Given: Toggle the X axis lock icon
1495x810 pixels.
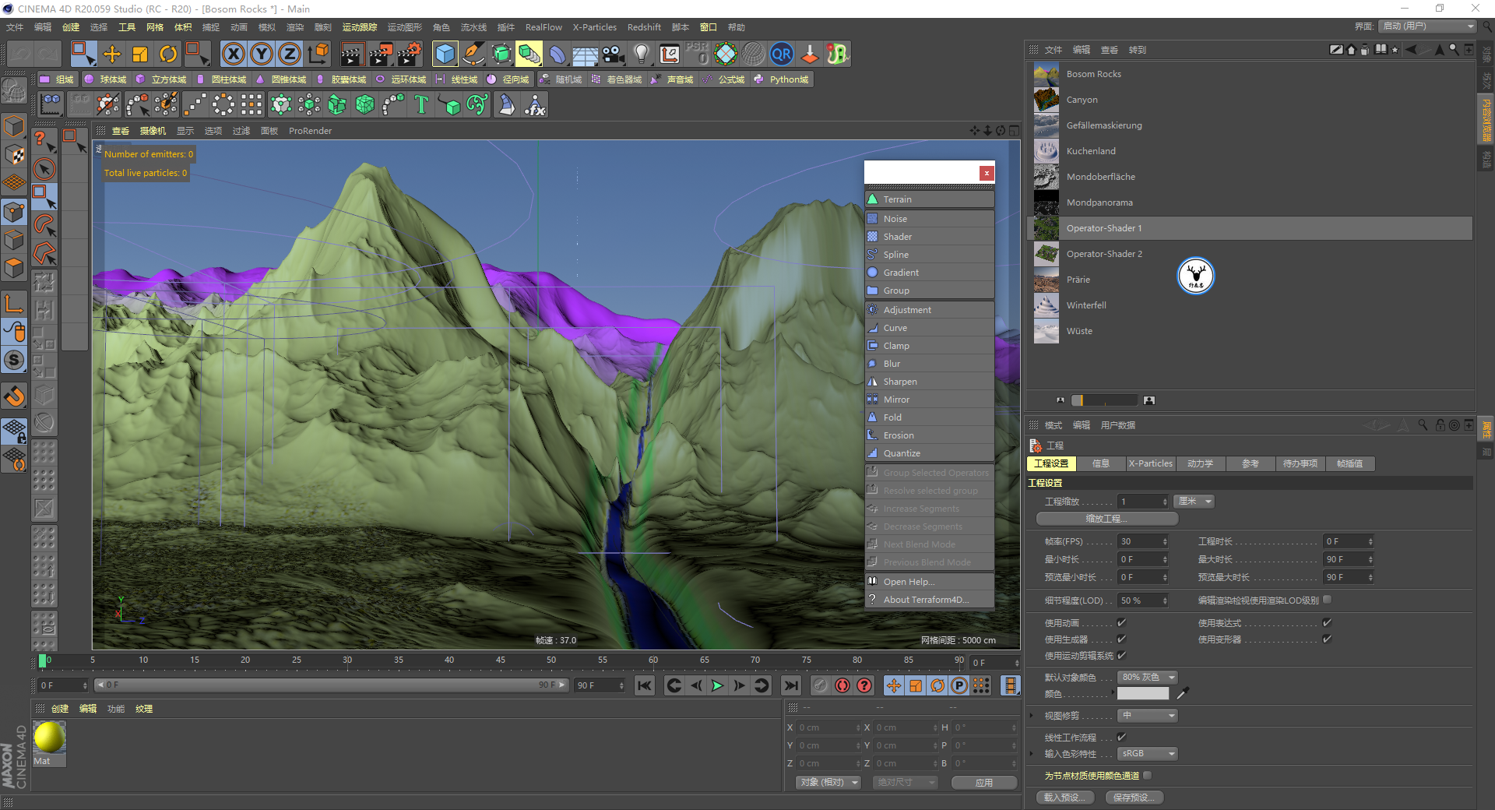Looking at the screenshot, I should pyautogui.click(x=234, y=54).
